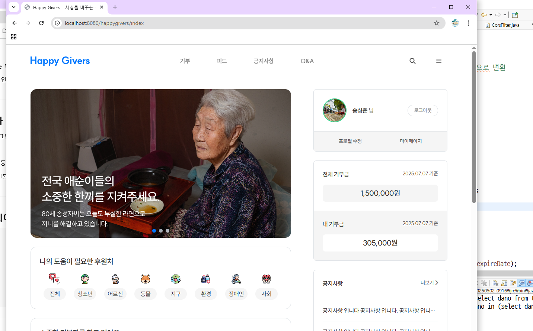The height and width of the screenshot is (331, 533).
Task: Select the 동물 fox icon
Action: pyautogui.click(x=146, y=279)
